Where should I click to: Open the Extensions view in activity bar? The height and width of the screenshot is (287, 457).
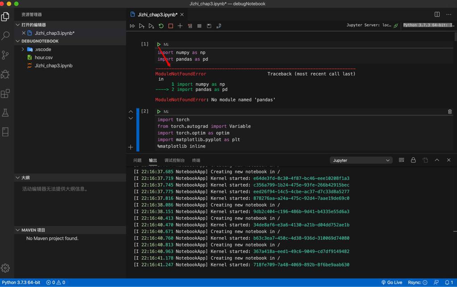[5, 94]
